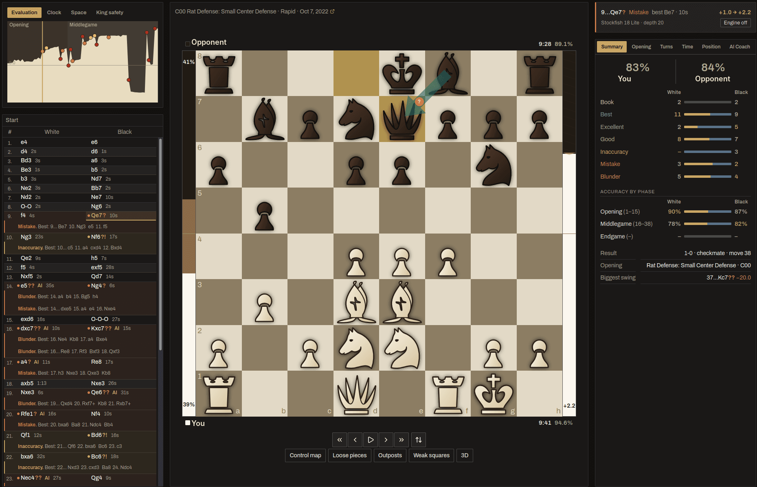757x487 pixels.
Task: Switch to the Turns tab
Action: click(666, 47)
